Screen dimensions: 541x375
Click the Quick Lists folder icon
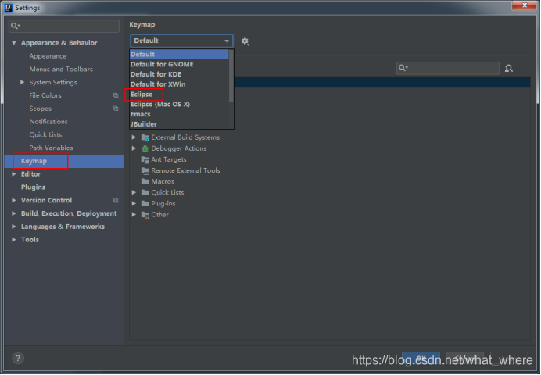145,192
